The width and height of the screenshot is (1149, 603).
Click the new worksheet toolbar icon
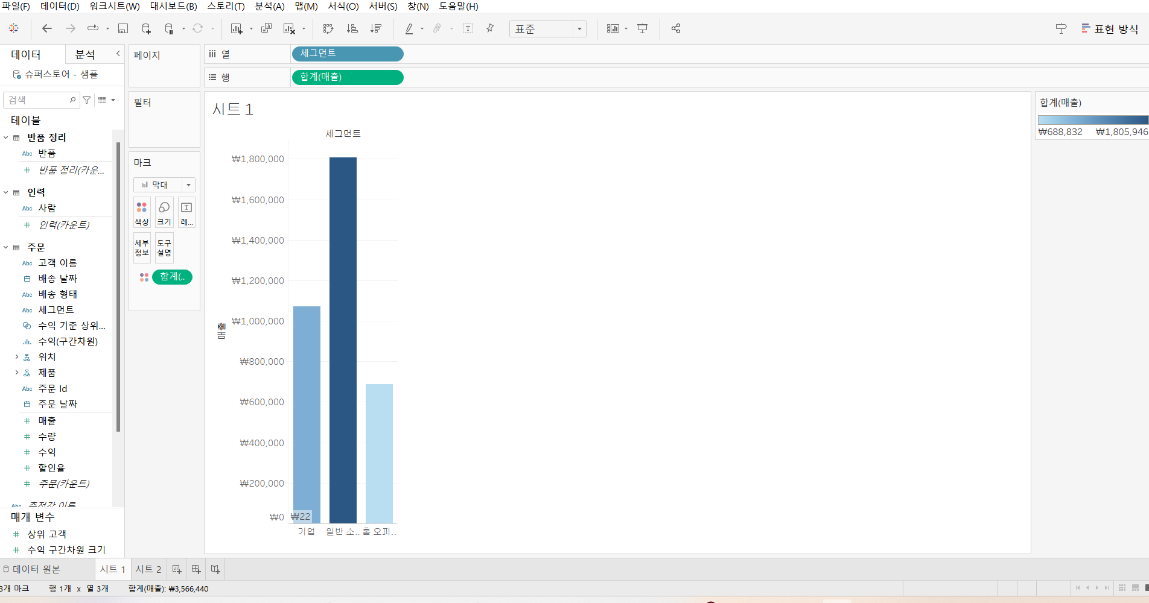[x=237, y=28]
